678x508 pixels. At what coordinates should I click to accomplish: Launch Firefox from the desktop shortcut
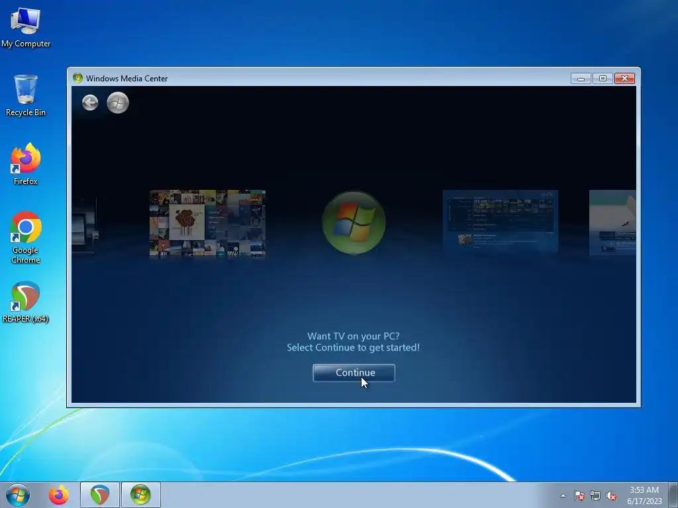click(26, 164)
